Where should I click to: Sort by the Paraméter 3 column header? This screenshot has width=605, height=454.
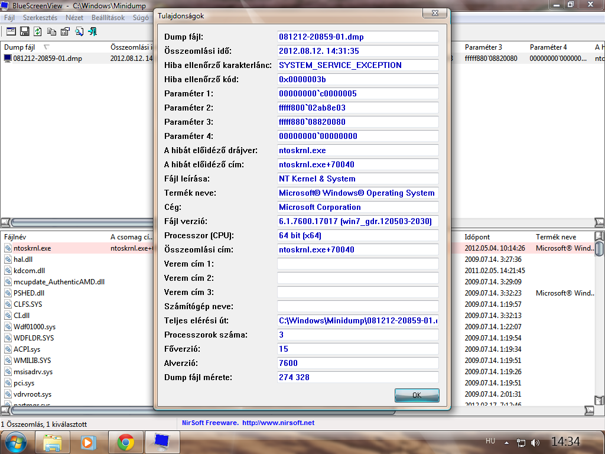click(495, 47)
